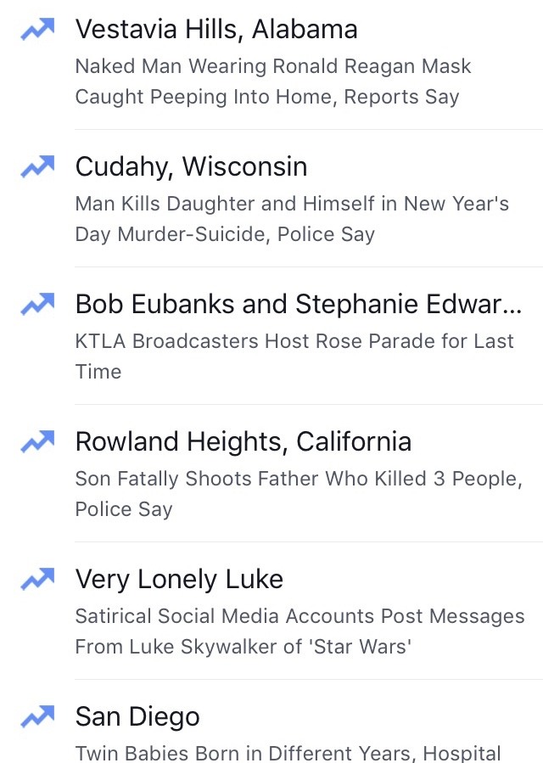
Task: Tap trending arrow icon beside Vestavia Hills, Alabama
Action: pyautogui.click(x=37, y=29)
